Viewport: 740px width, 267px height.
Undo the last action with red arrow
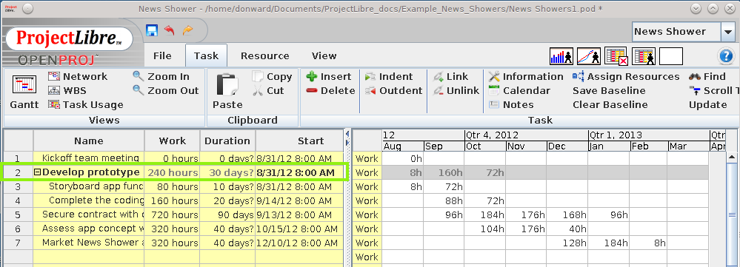tap(170, 31)
